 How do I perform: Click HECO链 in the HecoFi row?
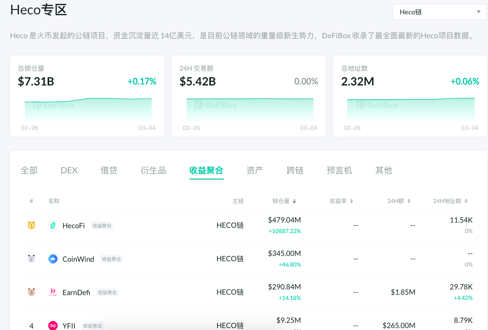tap(230, 225)
